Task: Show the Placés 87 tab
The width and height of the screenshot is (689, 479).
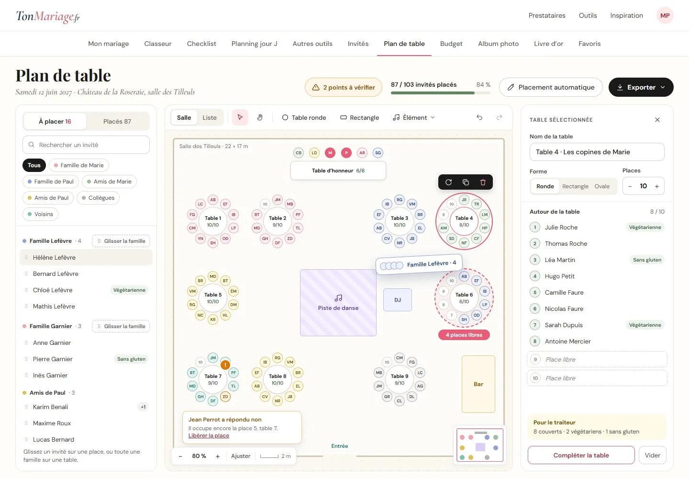Action: 117,121
